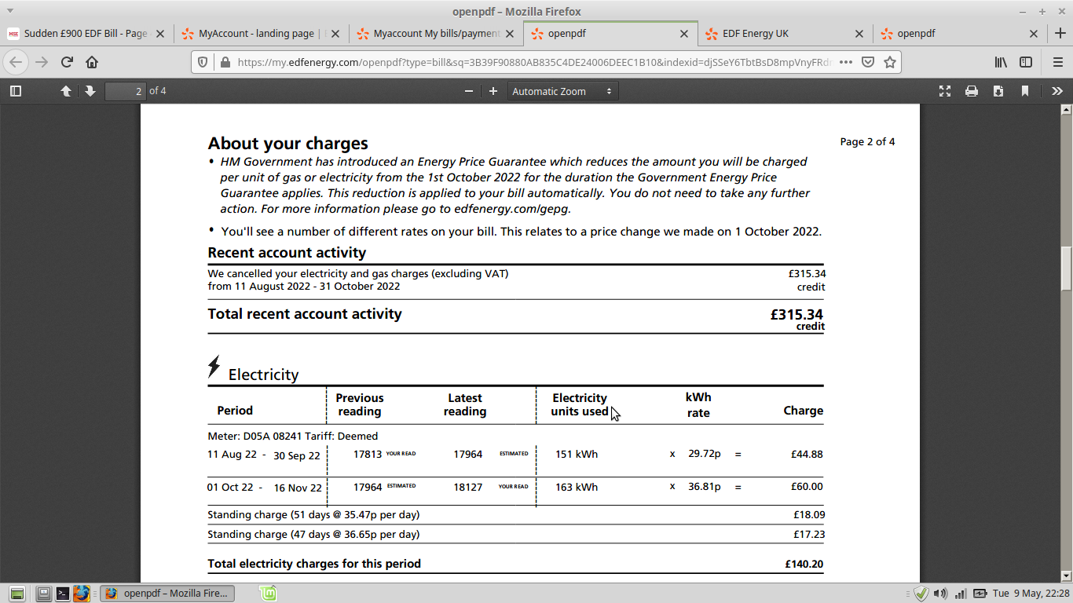This screenshot has height=603, width=1073.
Task: Go to the next page of the bill
Action: click(90, 90)
